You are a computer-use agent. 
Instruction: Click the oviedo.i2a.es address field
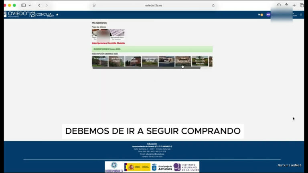(x=154, y=5)
